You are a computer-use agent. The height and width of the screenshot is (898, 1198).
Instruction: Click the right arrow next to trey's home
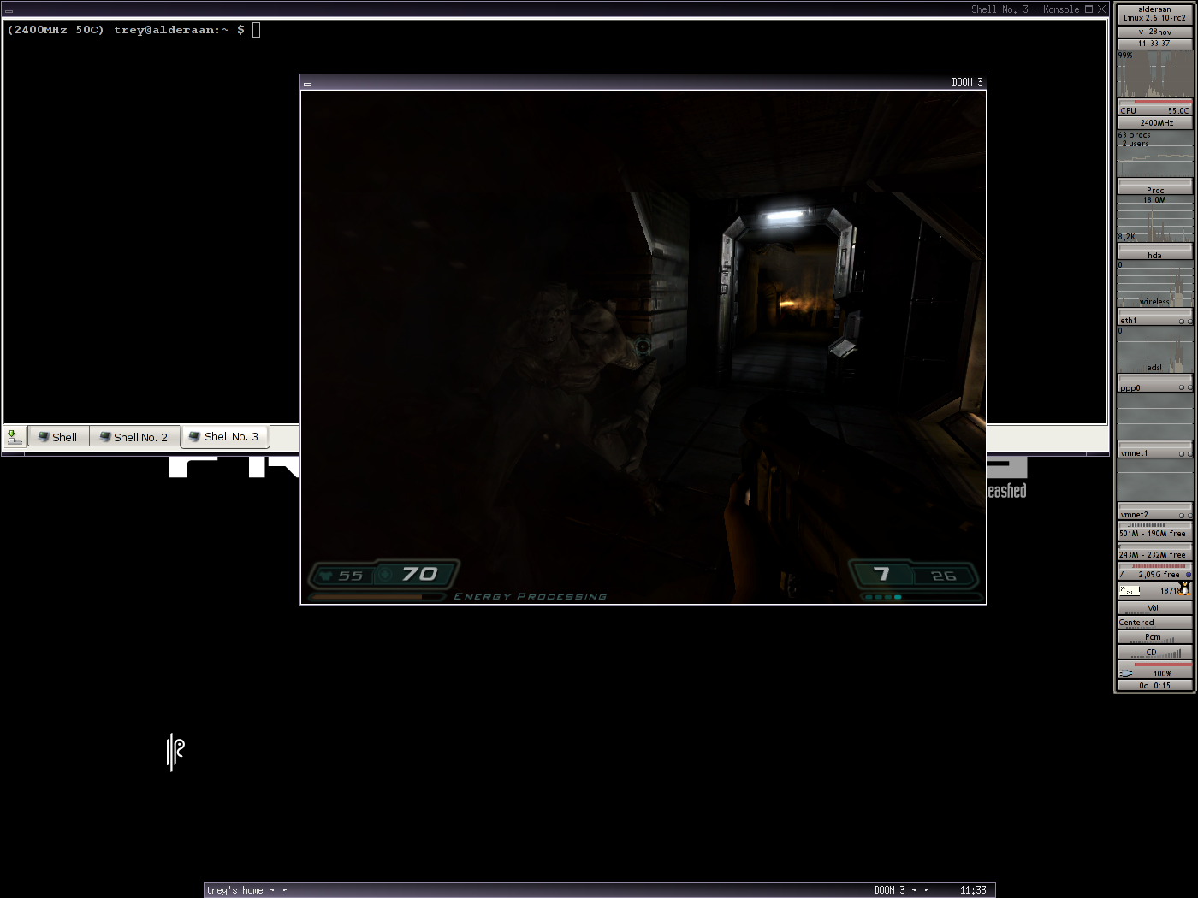coord(285,890)
